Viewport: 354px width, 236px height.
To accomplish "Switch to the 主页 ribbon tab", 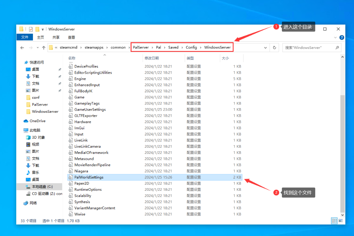I will 41,37.
